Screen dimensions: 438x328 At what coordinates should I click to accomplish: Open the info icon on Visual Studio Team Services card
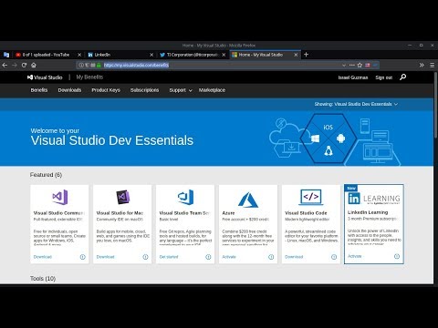[x=208, y=257]
